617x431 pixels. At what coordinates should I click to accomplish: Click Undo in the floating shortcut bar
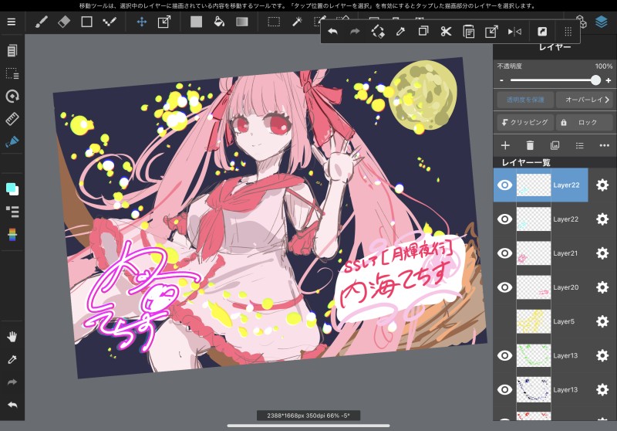[333, 32]
